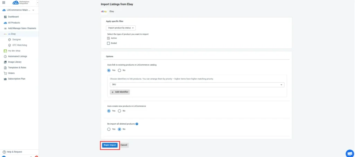The height and width of the screenshot is (157, 355).
Task: Select No for Re-import all deleted products
Action: pyautogui.click(x=119, y=129)
